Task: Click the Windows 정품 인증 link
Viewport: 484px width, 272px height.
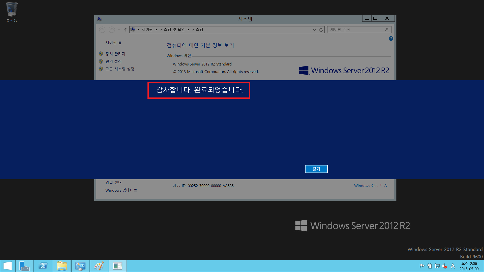Action: tap(371, 186)
